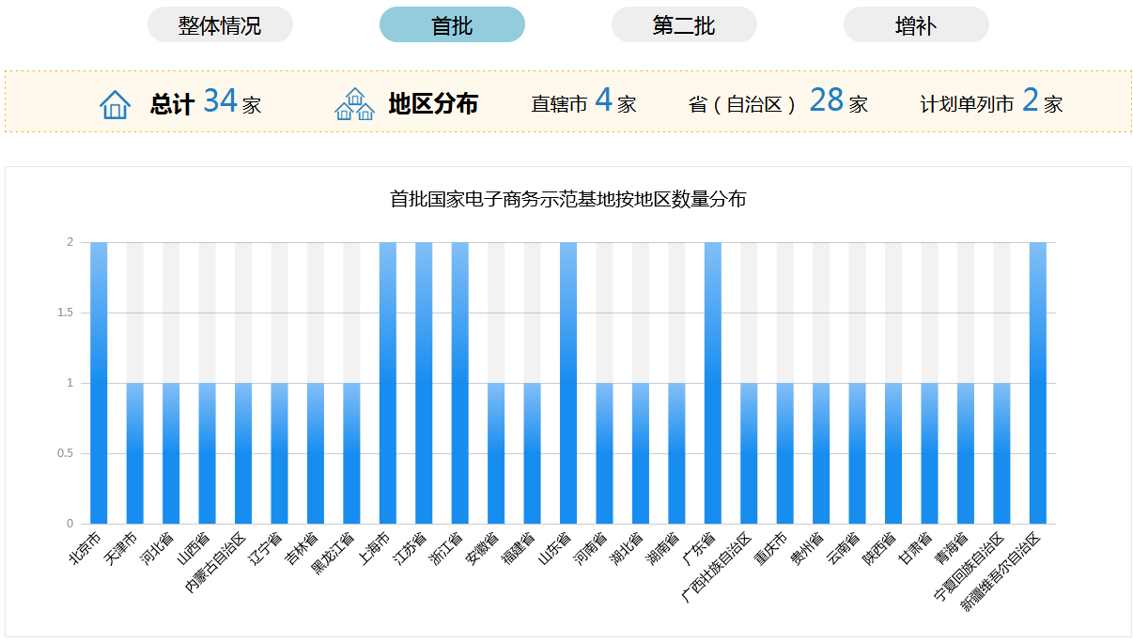Open the 第二批 tab
Image resolution: width=1133 pixels, height=641 pixels.
pyautogui.click(x=684, y=25)
